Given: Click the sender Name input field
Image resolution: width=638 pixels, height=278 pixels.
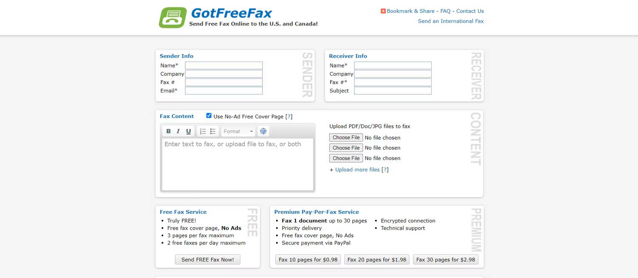Looking at the screenshot, I should [x=223, y=65].
